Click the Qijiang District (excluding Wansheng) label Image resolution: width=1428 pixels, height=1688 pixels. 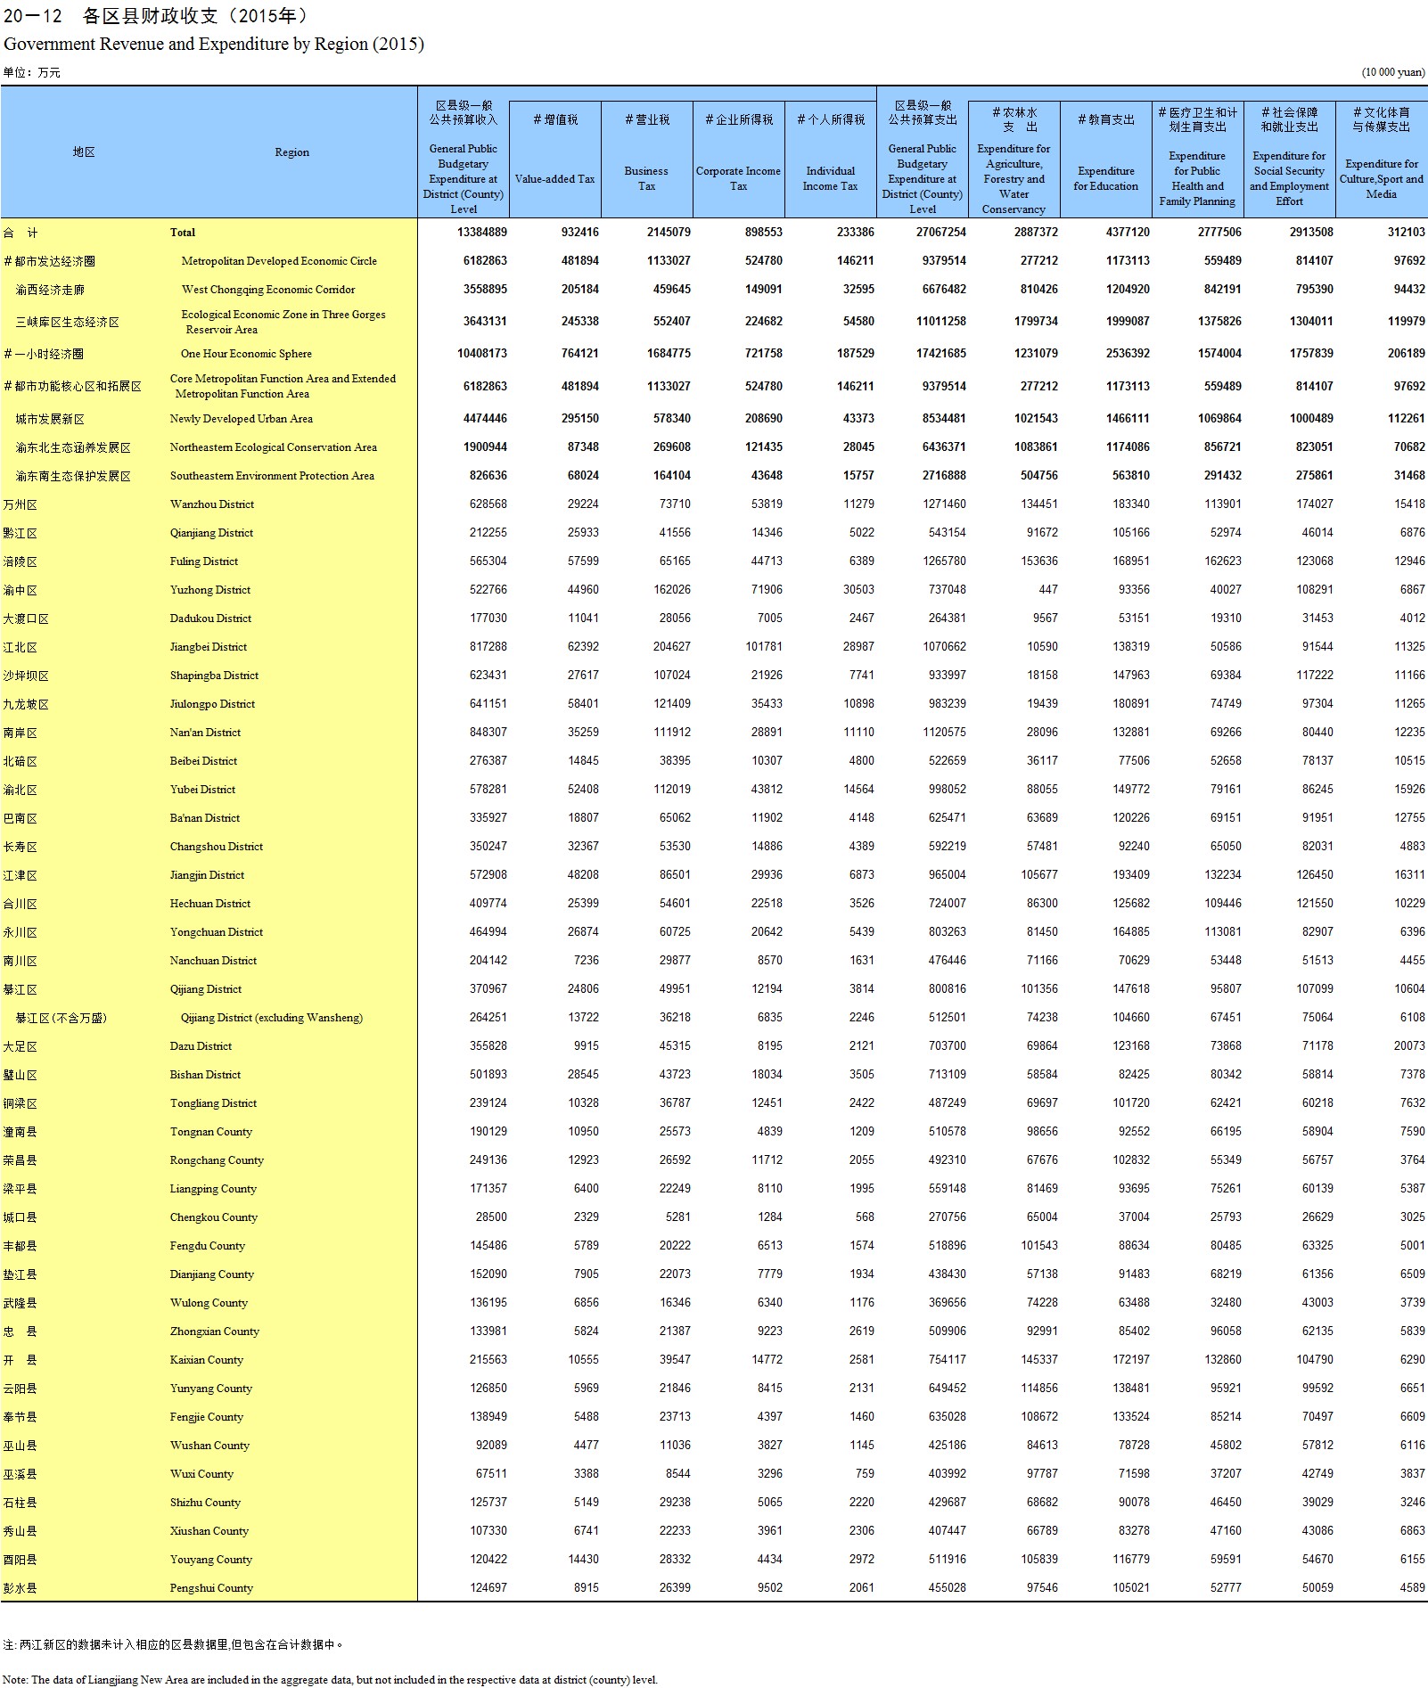[x=271, y=1018]
